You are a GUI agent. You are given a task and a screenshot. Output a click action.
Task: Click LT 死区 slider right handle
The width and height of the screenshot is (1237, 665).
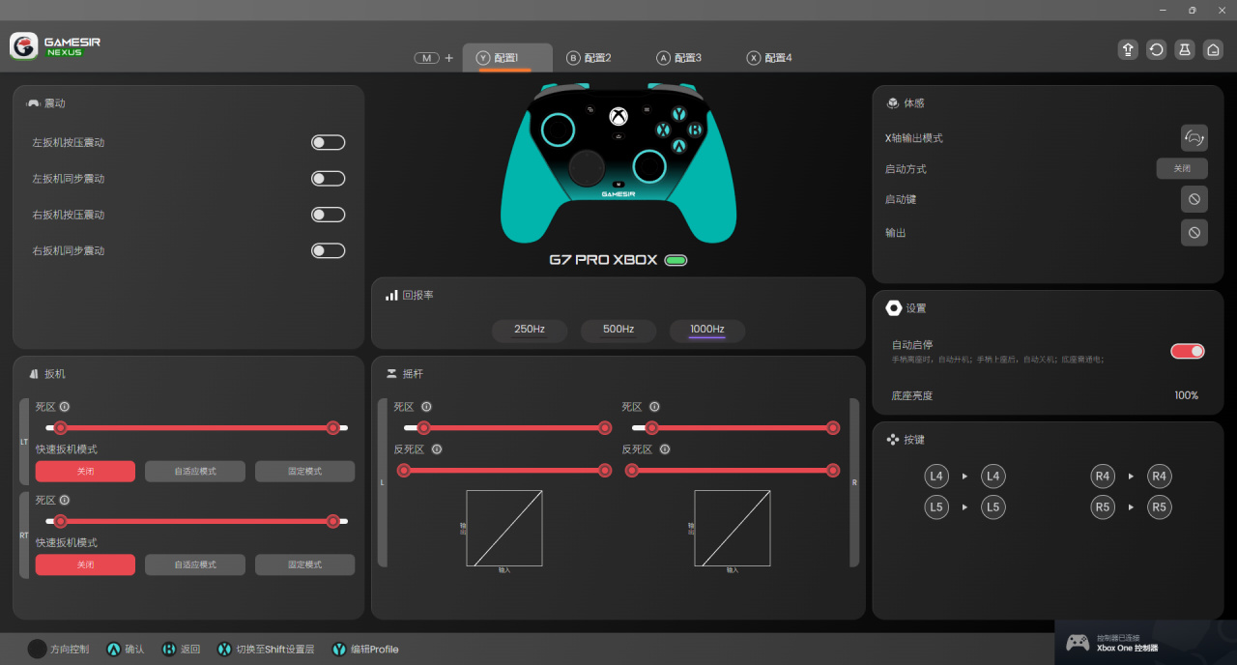[333, 427]
